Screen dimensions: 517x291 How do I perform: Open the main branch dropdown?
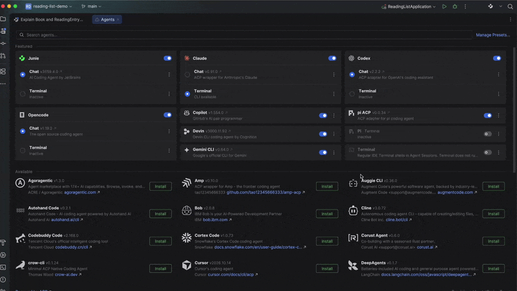pos(91,6)
